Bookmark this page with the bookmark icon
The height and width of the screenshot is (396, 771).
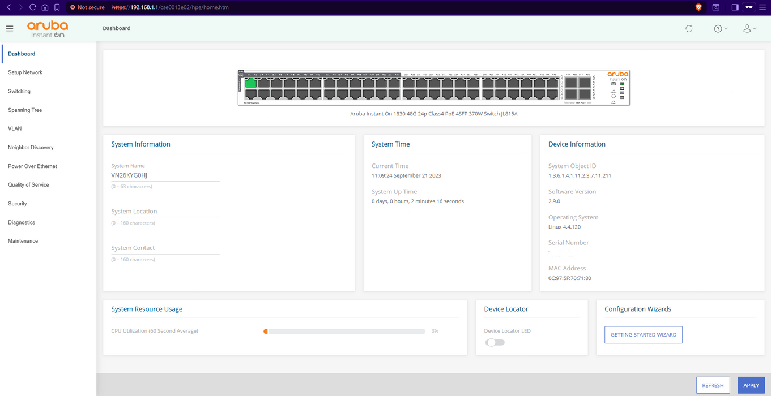click(x=57, y=7)
